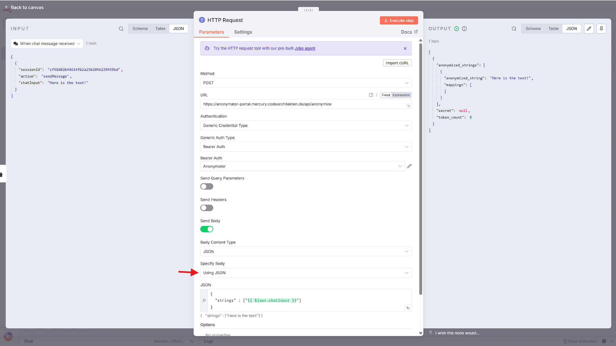Open the search in the OUTPUT panel
Image resolution: width=616 pixels, height=346 pixels.
(514, 29)
